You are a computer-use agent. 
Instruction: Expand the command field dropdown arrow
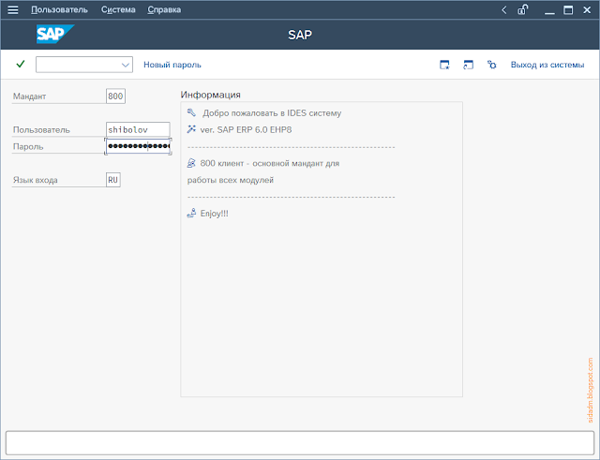(125, 65)
